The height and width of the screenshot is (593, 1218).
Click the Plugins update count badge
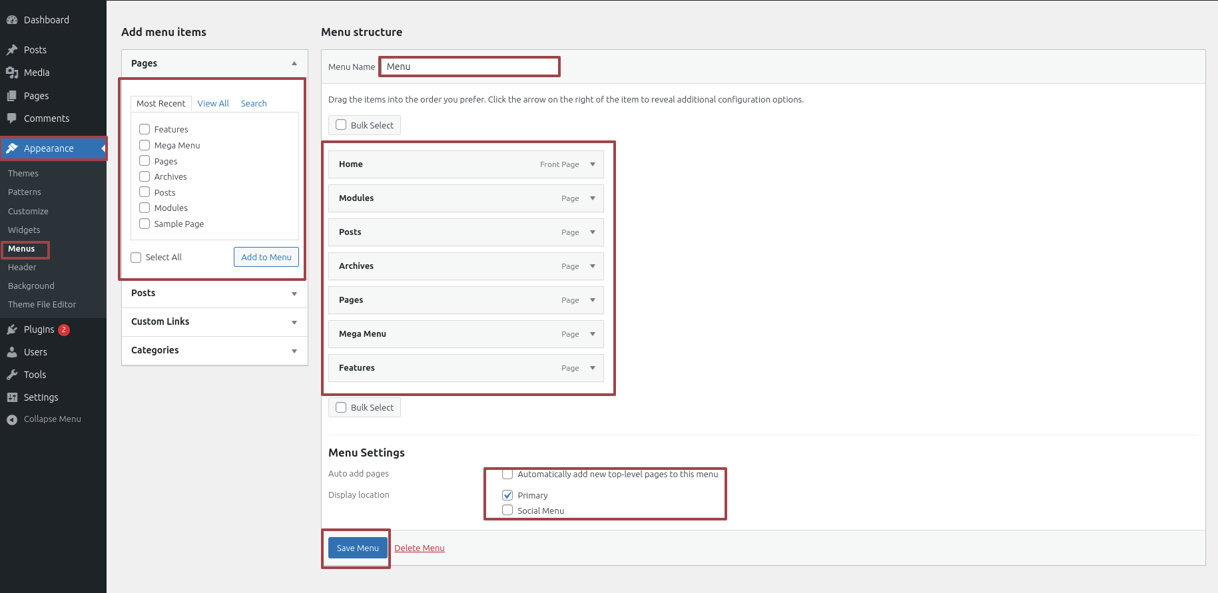tap(64, 329)
